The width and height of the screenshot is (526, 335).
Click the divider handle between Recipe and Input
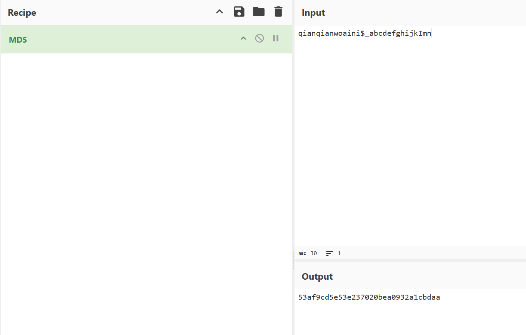coord(293,260)
